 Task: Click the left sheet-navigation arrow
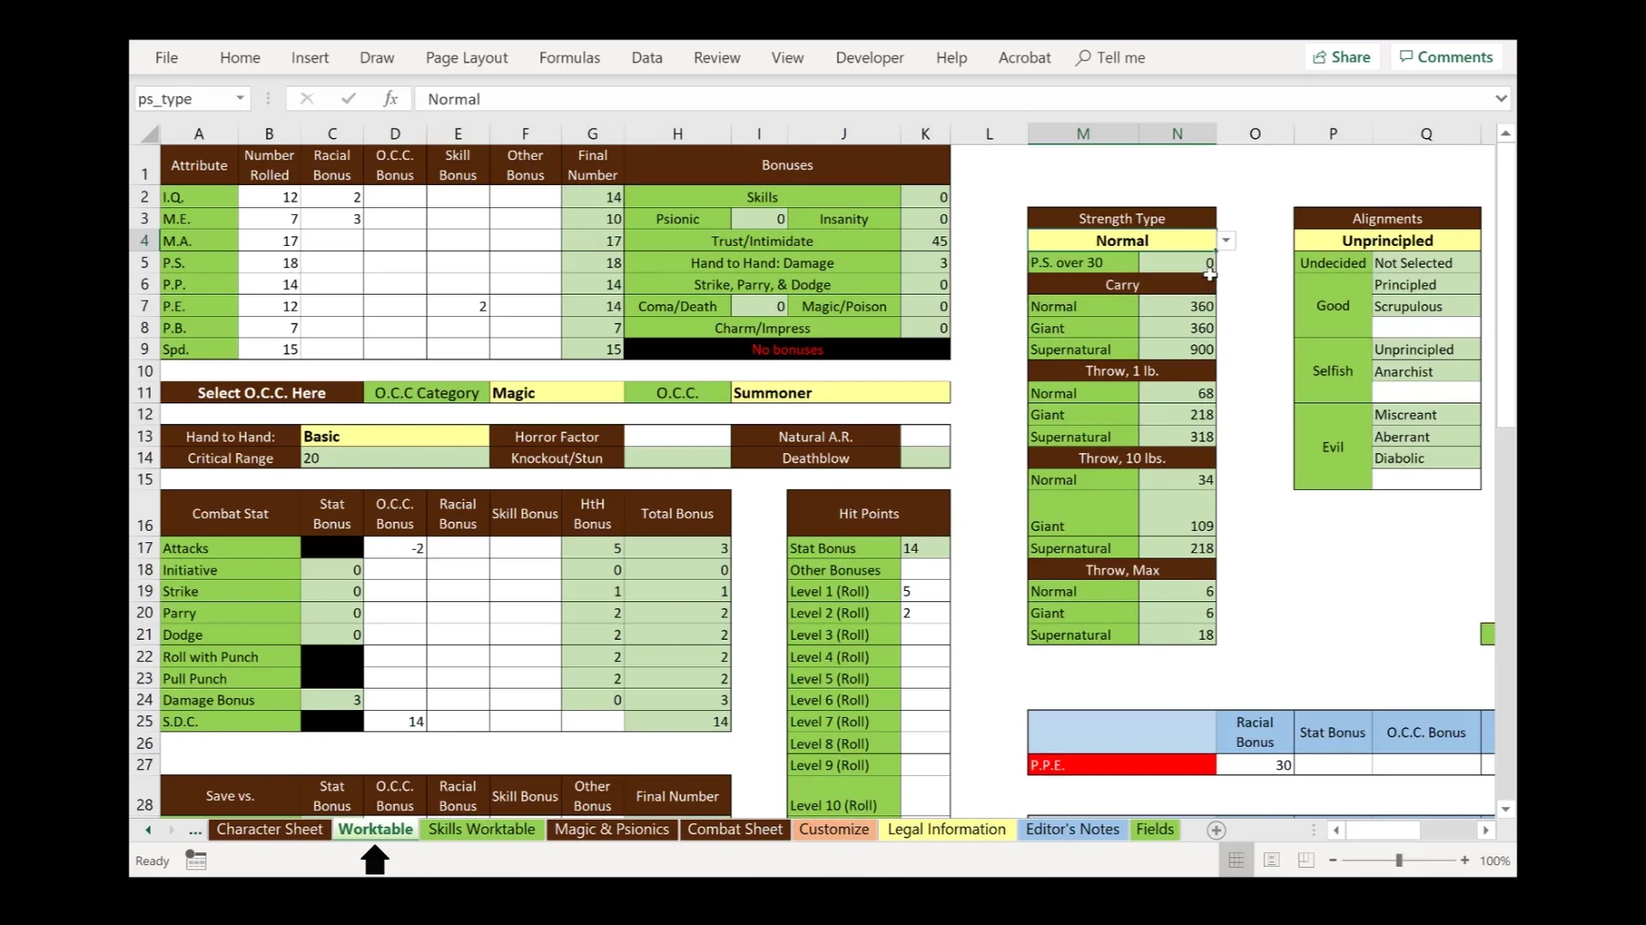point(147,829)
